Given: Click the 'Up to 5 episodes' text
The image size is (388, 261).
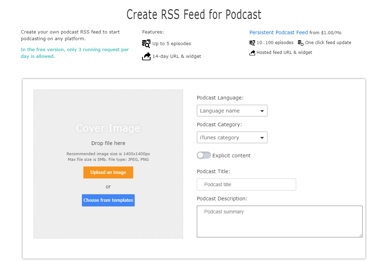Looking at the screenshot, I should point(171,43).
